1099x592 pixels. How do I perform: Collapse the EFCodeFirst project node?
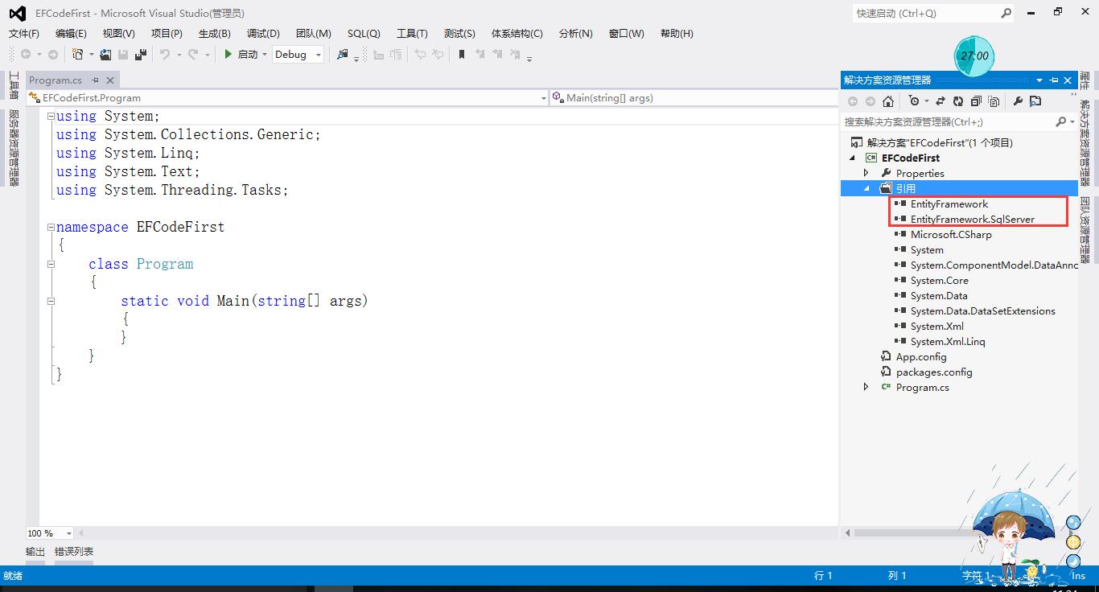[852, 158]
